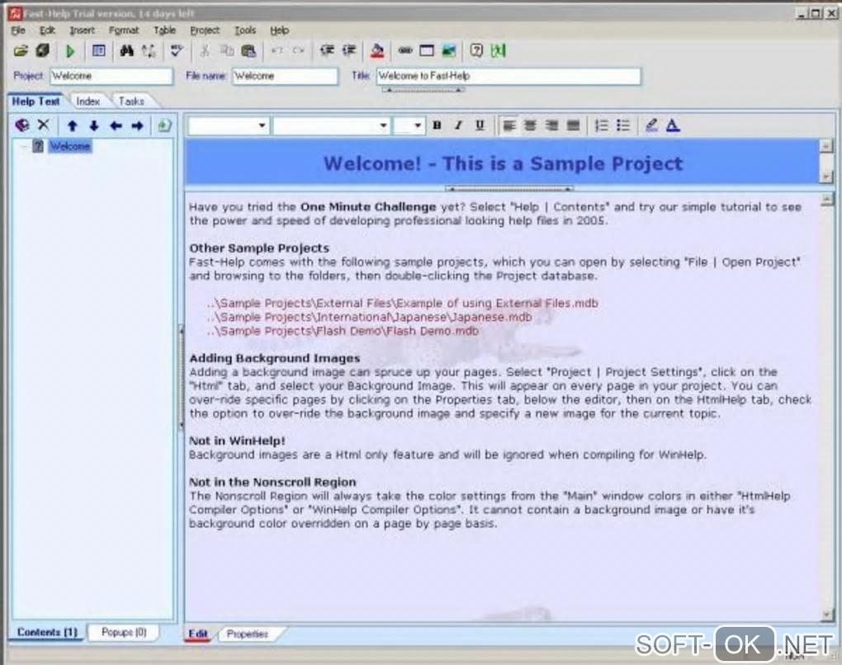
Task: Move topic up with up arrow
Action: tap(72, 126)
